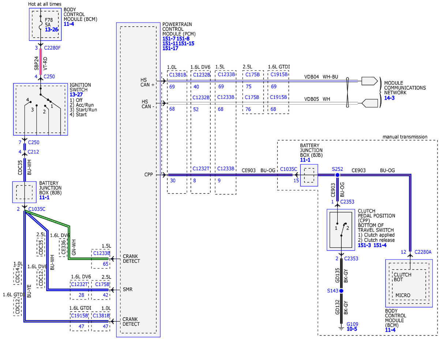Select connector label C2280A near BCM
Viewport: 439px width, 339px height.
[423, 252]
